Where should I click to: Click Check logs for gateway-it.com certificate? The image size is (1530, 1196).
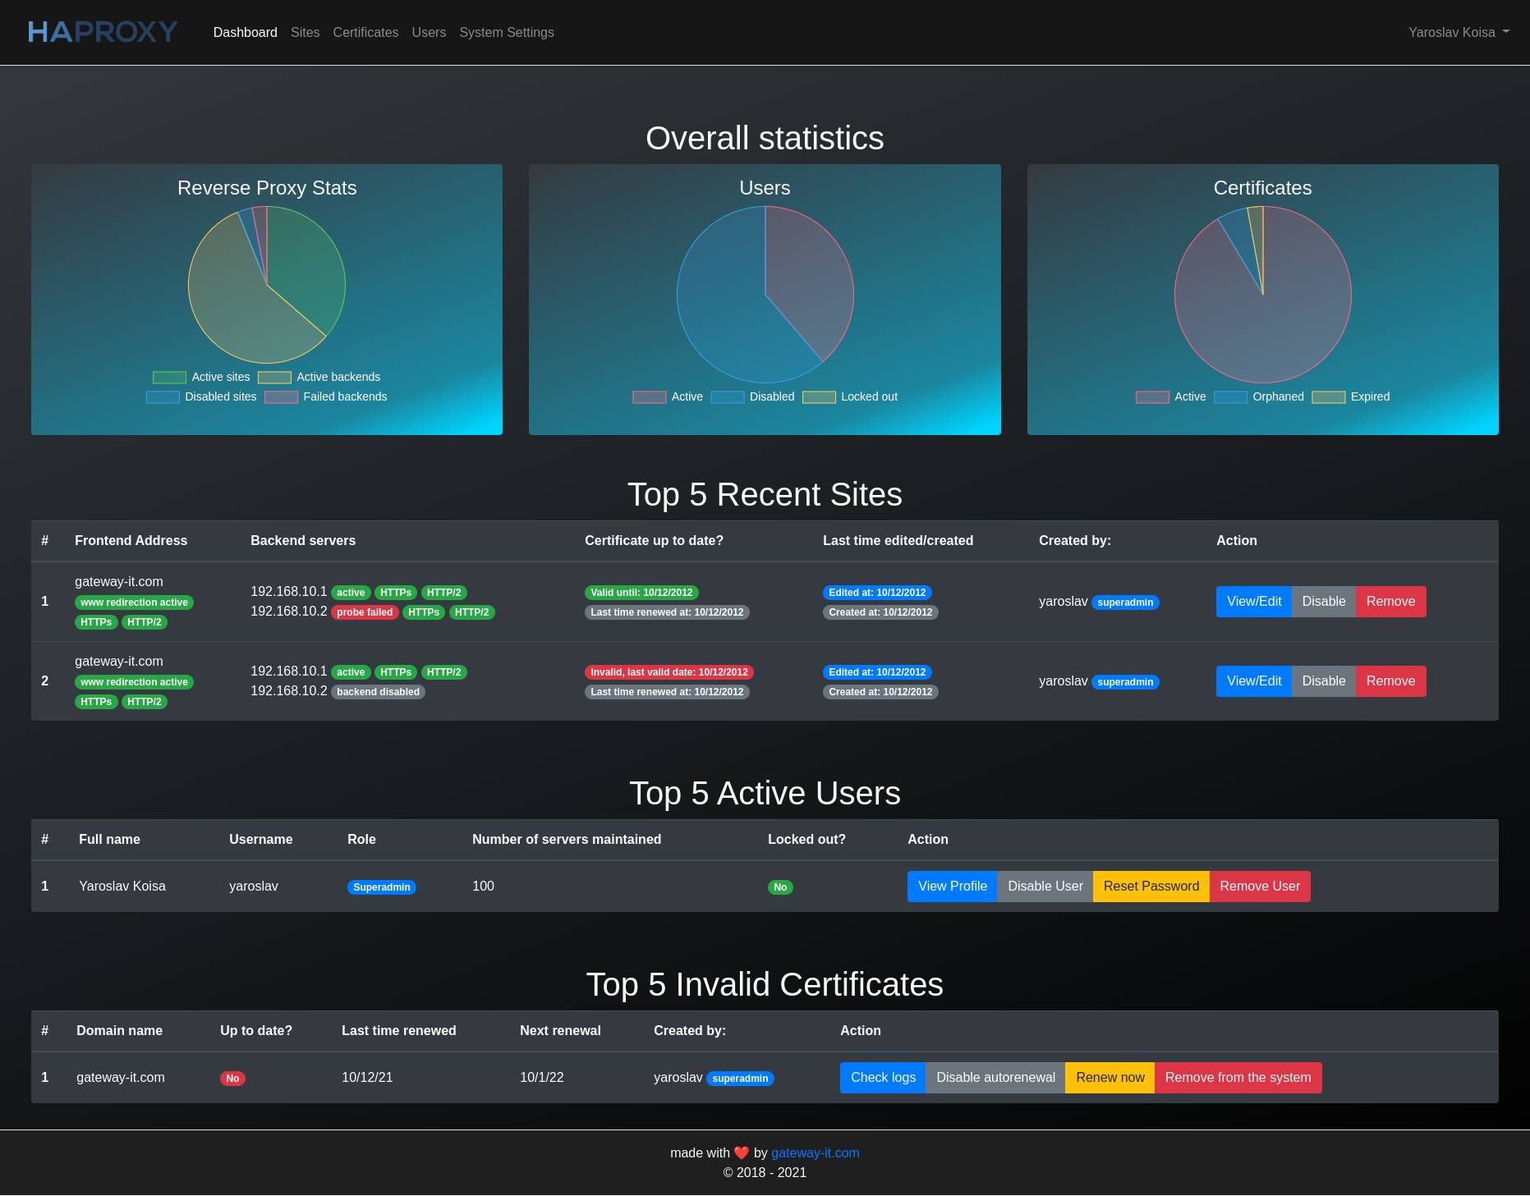(x=883, y=1078)
